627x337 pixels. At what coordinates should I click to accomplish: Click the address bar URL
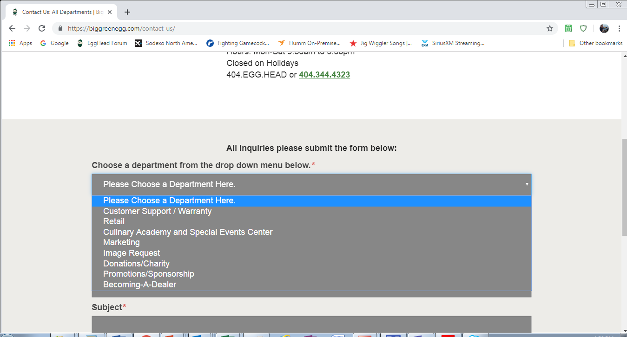click(121, 28)
